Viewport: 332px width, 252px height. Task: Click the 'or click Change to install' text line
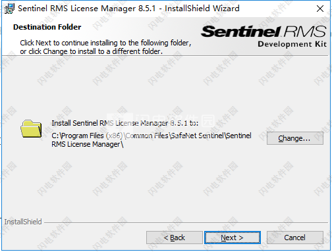(x=92, y=51)
